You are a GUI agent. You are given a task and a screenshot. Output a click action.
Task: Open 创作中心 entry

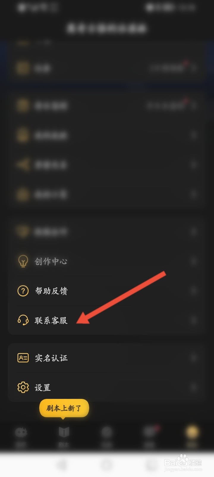pyautogui.click(x=107, y=261)
